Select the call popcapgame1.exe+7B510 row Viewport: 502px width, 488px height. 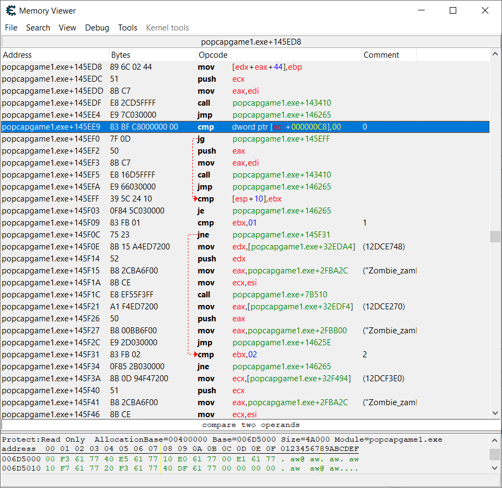tap(245, 295)
